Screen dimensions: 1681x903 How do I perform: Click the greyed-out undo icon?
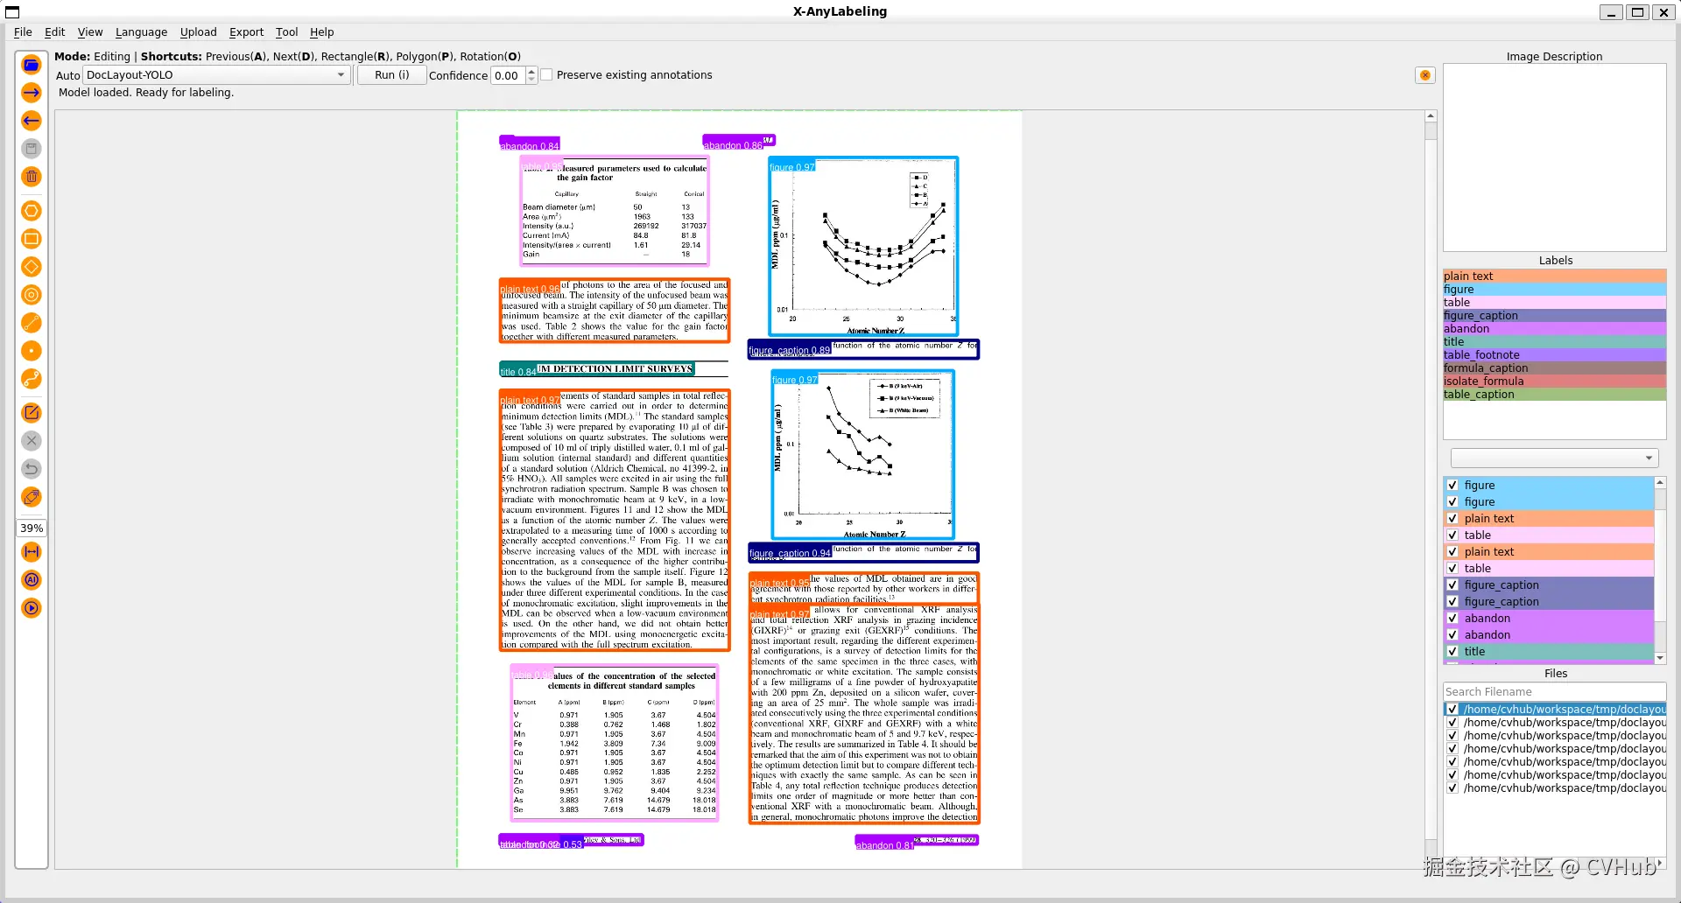coord(32,469)
